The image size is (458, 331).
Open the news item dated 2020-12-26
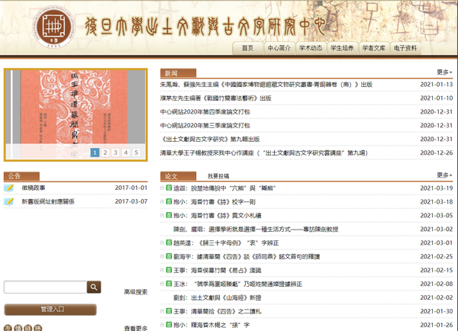tap(264, 153)
